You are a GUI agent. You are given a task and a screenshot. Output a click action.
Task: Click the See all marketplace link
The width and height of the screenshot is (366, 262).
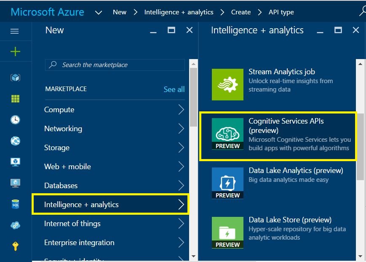pyautogui.click(x=174, y=89)
